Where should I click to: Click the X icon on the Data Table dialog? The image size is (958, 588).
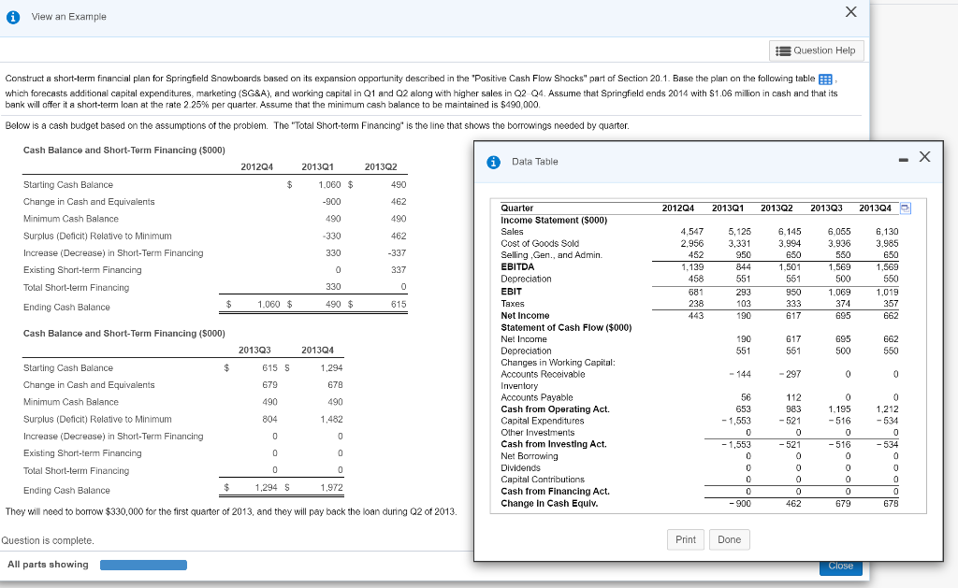pyautogui.click(x=922, y=158)
